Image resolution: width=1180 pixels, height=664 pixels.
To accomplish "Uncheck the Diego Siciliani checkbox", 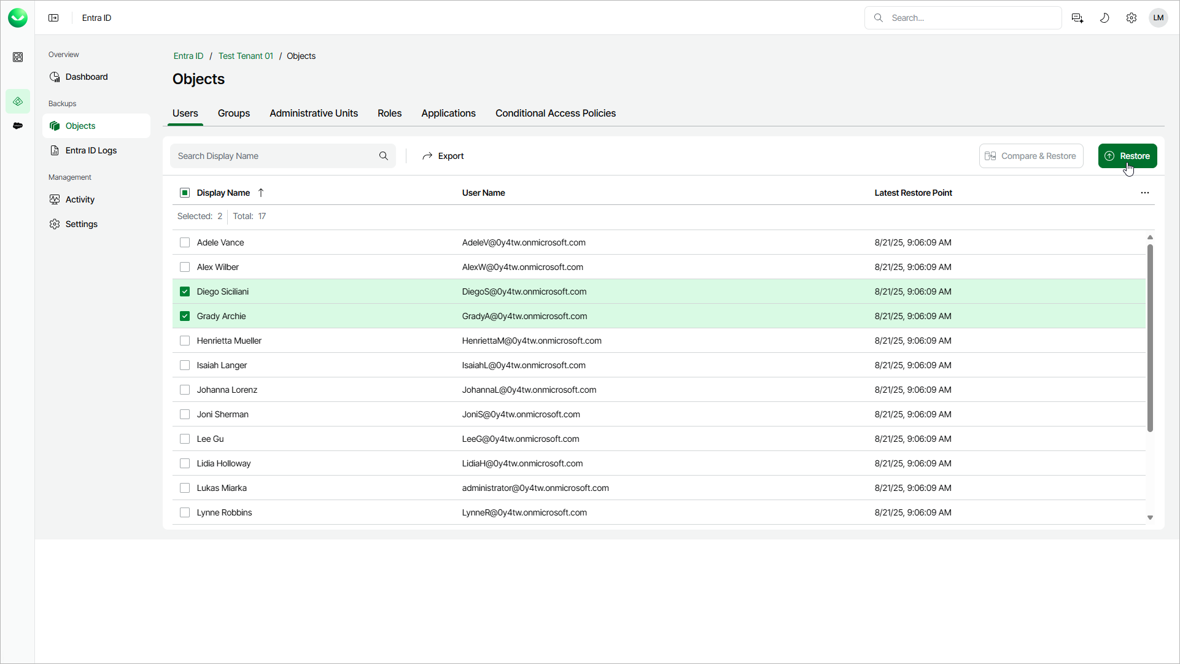I will (x=185, y=291).
